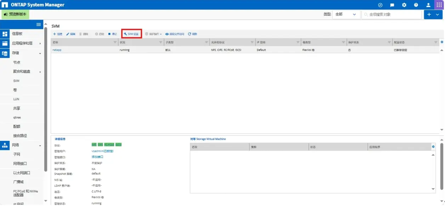Open the dropdown arrow beside blue plus
This screenshot has height=206, width=445.
[x=438, y=14]
